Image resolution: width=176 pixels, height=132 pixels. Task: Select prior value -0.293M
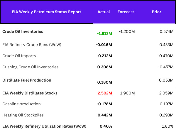pyautogui.click(x=165, y=115)
